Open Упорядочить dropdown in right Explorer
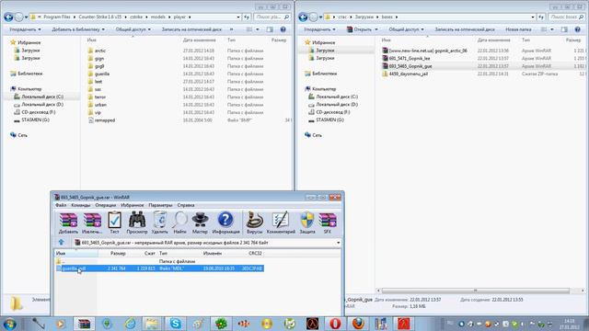 (x=319, y=29)
